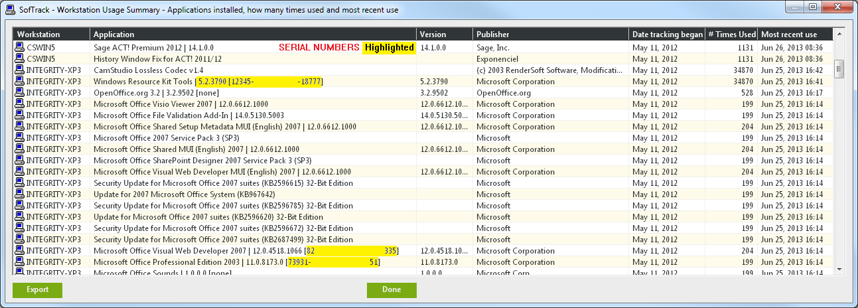Click the RenderSoft Software publisher cell
858x308 pixels.
coord(551,70)
